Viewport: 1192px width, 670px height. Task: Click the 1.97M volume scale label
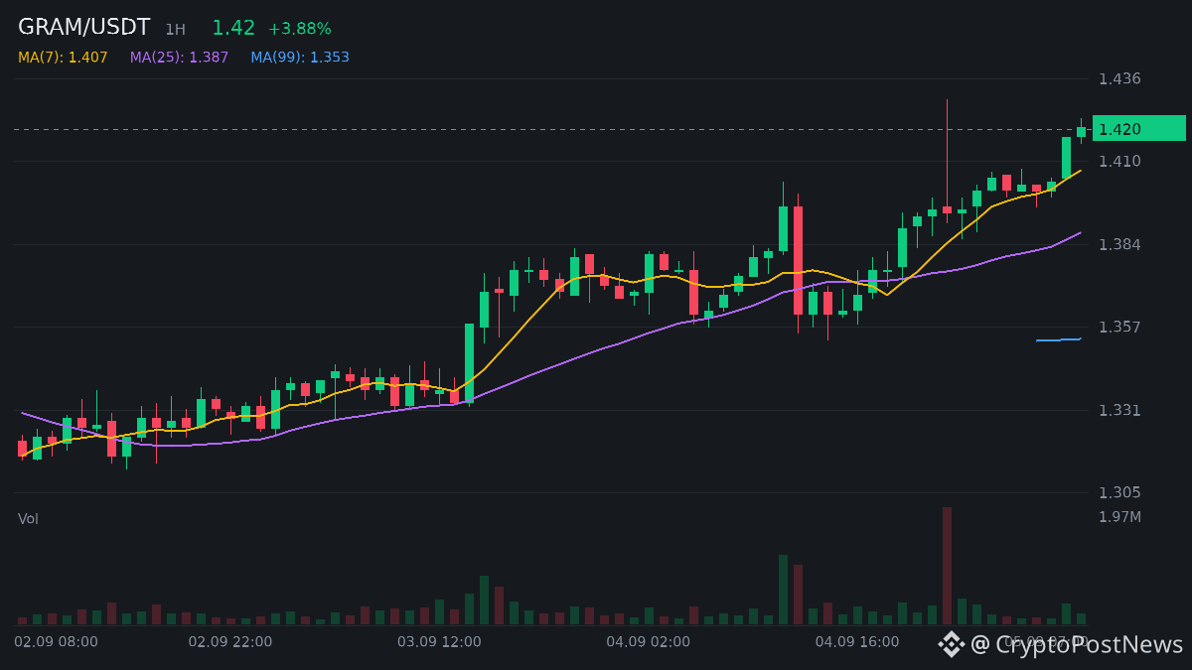coord(1119,517)
